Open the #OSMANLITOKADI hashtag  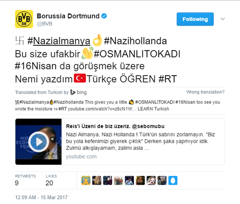(137, 54)
